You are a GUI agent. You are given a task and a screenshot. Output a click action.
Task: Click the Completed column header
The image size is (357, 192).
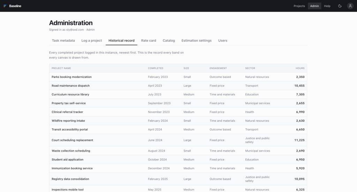click(155, 68)
